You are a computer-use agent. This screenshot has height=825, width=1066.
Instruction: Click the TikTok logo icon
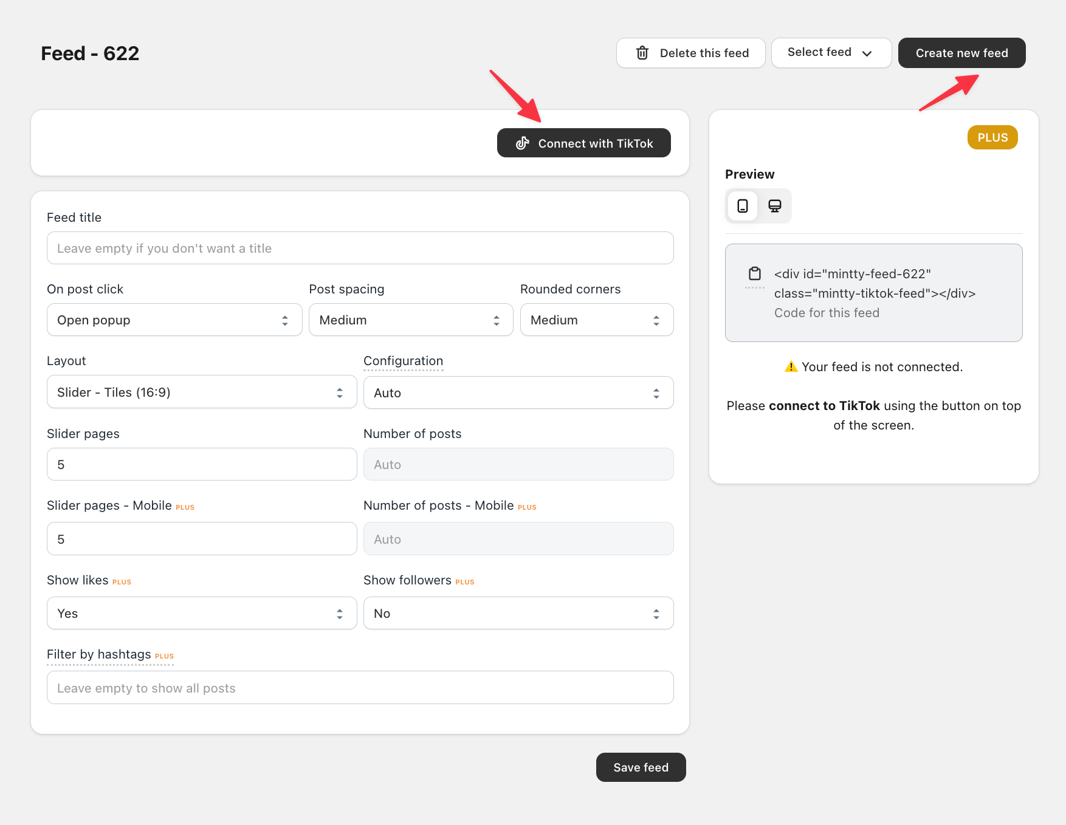(523, 143)
